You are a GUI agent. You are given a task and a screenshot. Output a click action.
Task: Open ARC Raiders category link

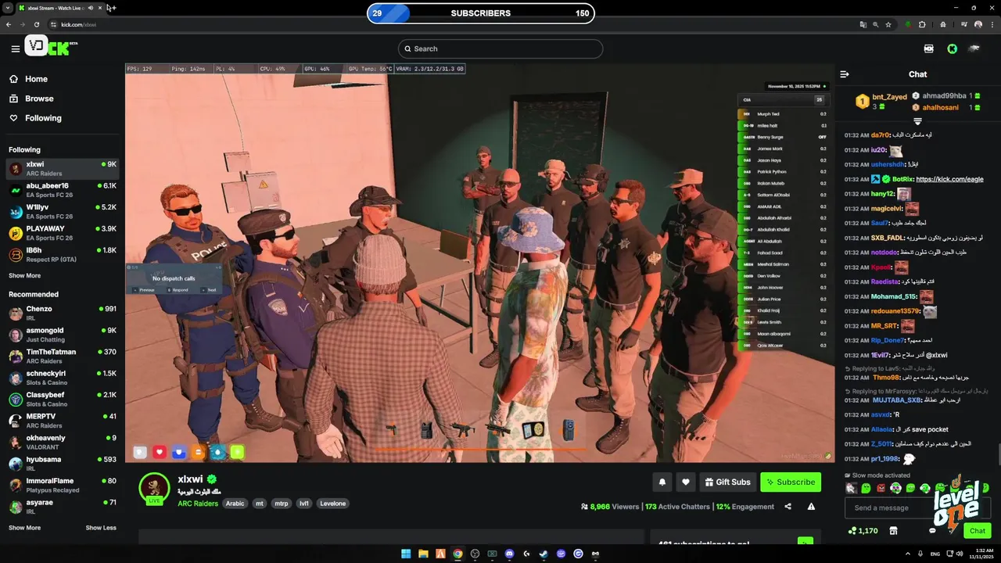[x=198, y=504]
